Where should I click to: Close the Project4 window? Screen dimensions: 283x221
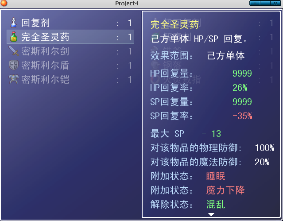pyautogui.click(x=275, y=3)
